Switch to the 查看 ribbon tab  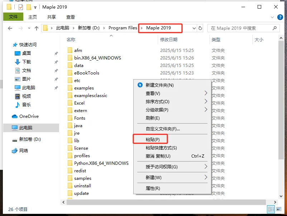[x=71, y=17]
